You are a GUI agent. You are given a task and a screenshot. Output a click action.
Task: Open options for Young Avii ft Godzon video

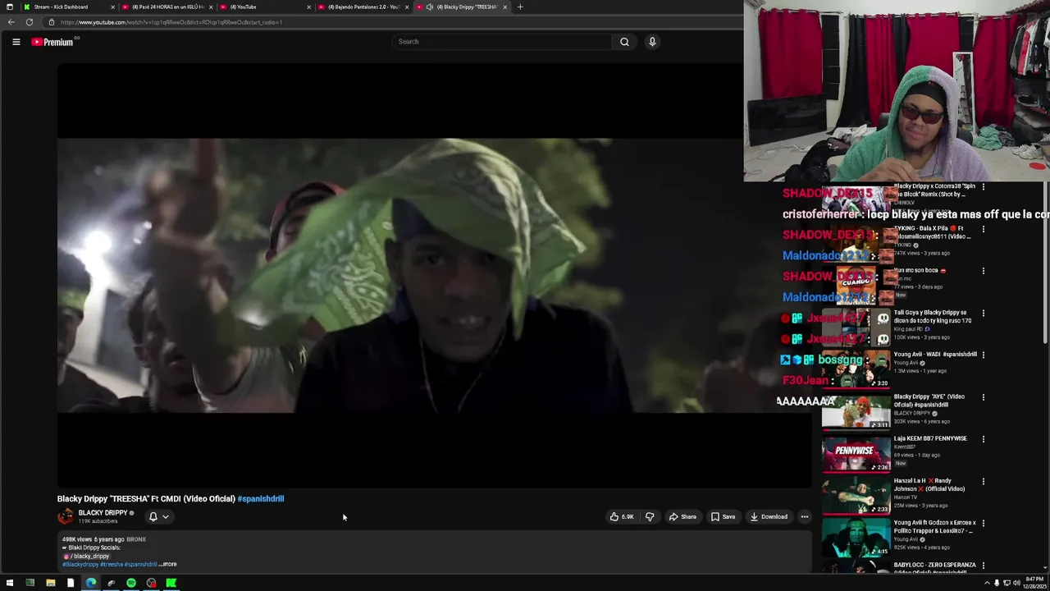point(984,524)
